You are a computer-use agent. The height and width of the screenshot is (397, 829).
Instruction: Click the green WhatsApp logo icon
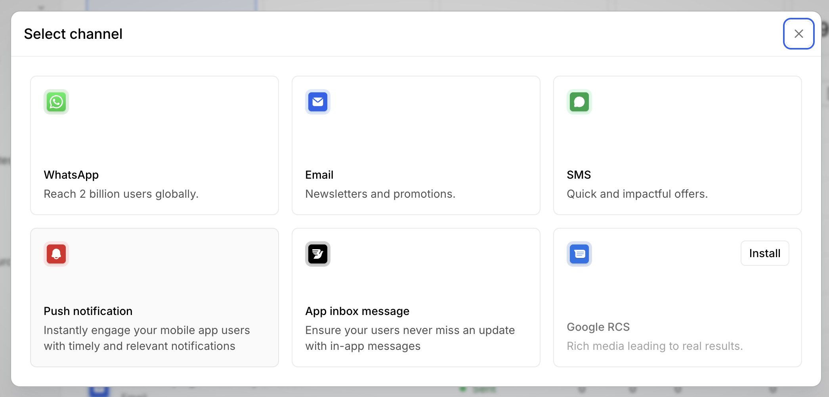[56, 102]
